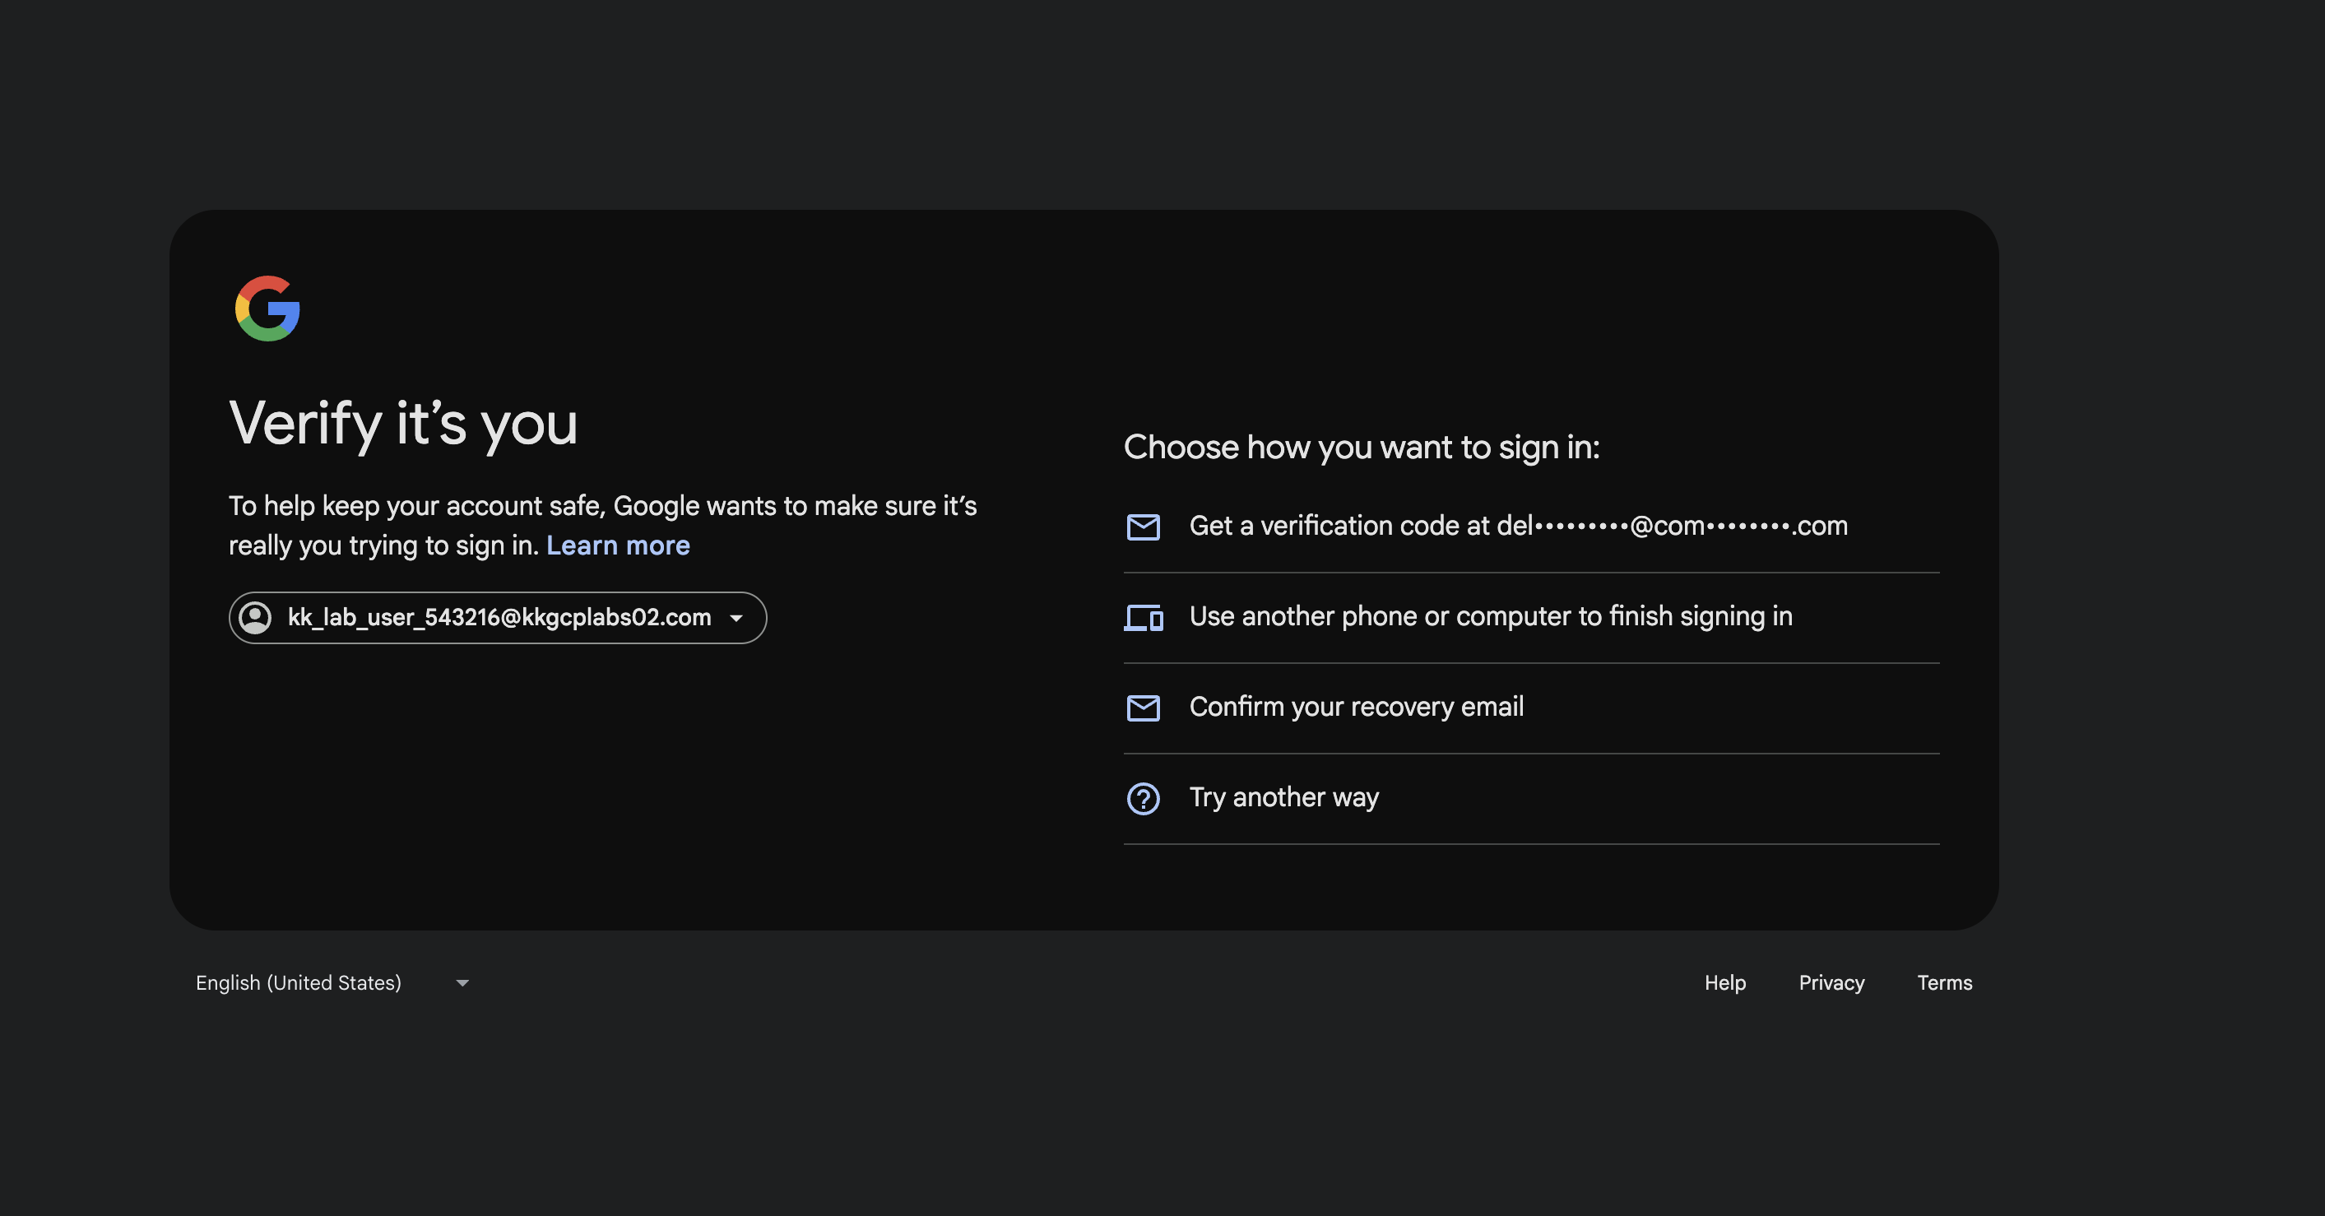Choose Get a verification code at email
Image resolution: width=2325 pixels, height=1216 pixels.
1517,527
